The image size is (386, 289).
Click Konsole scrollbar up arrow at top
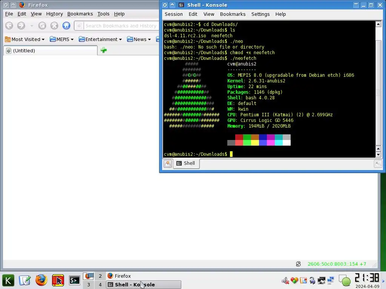378,24
